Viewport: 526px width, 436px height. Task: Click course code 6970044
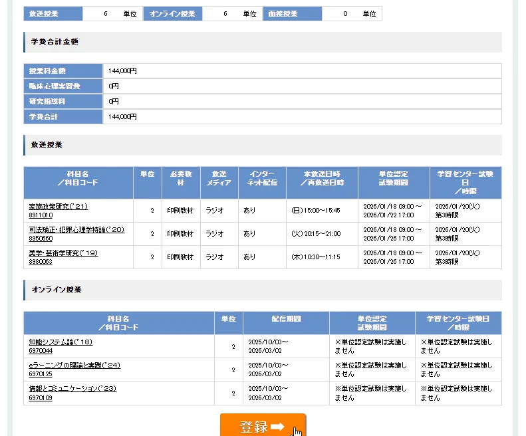point(41,351)
